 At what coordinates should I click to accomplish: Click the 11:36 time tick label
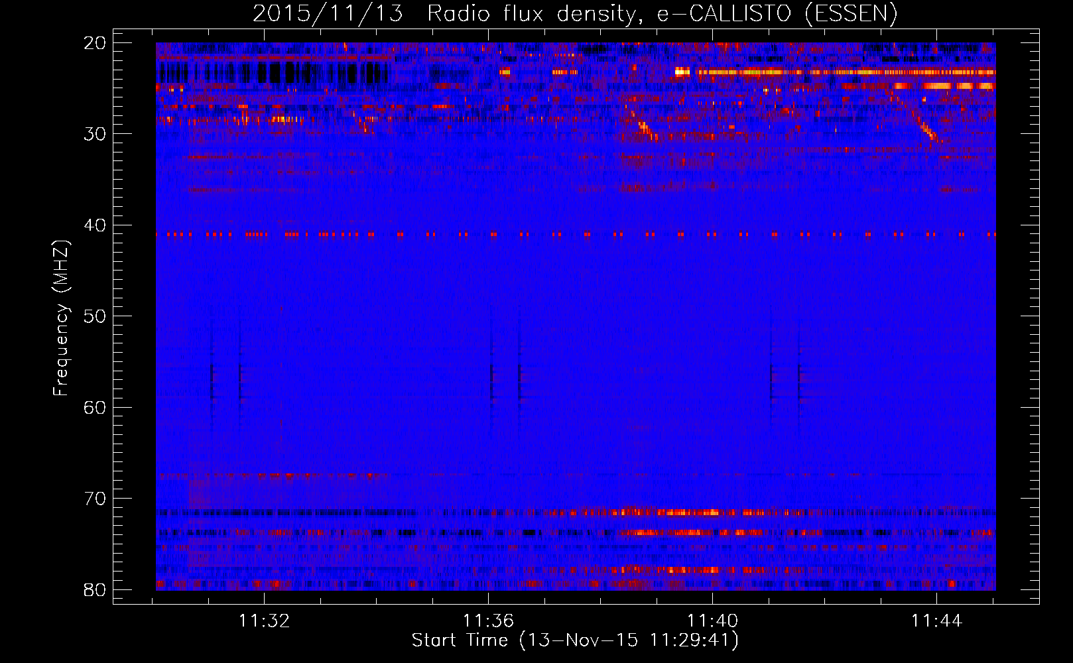488,621
